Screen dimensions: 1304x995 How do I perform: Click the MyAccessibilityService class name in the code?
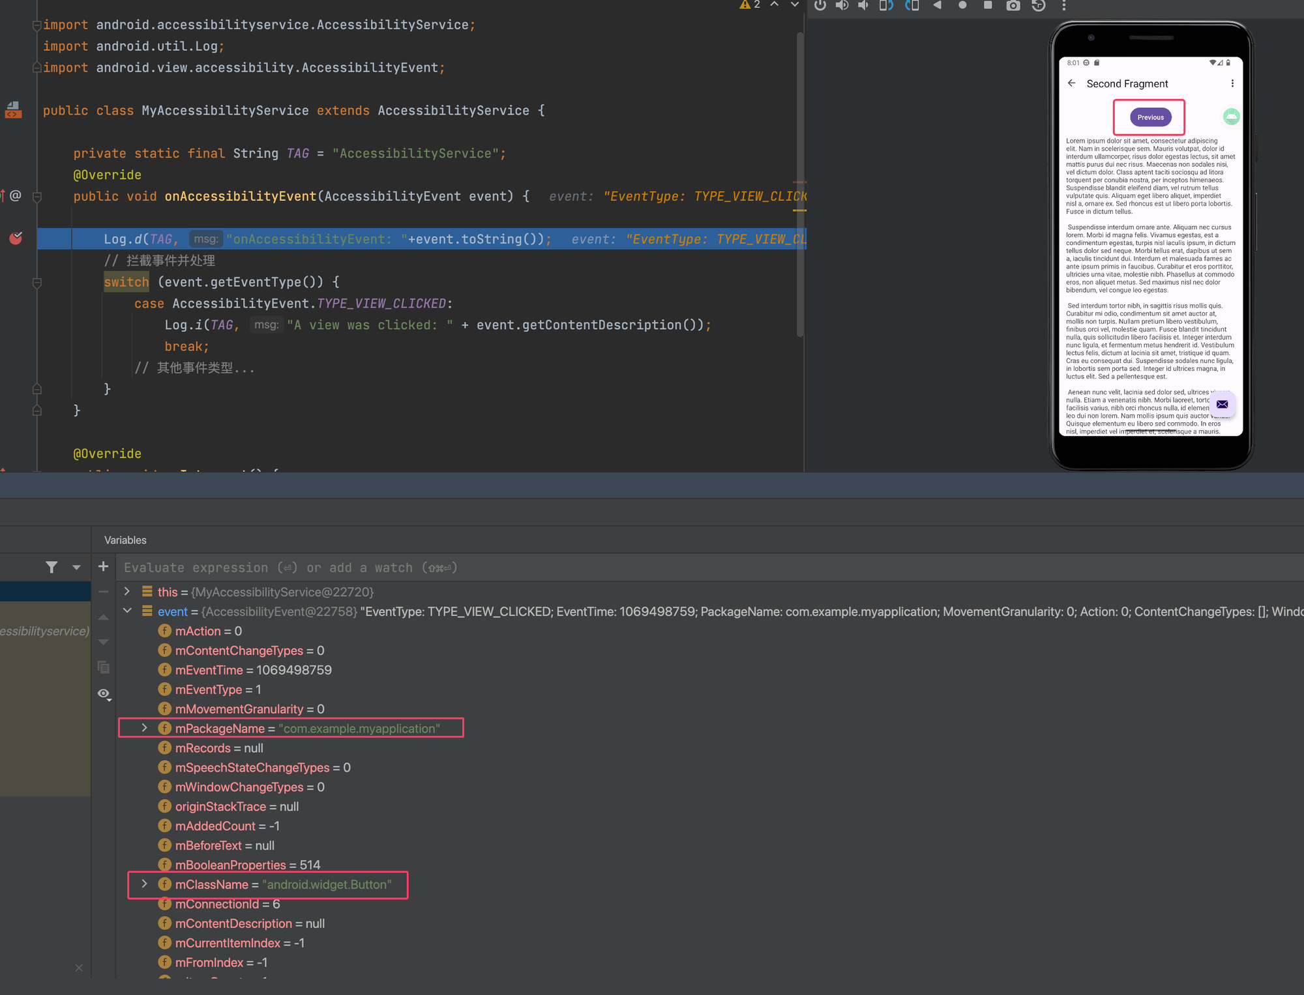(x=225, y=111)
